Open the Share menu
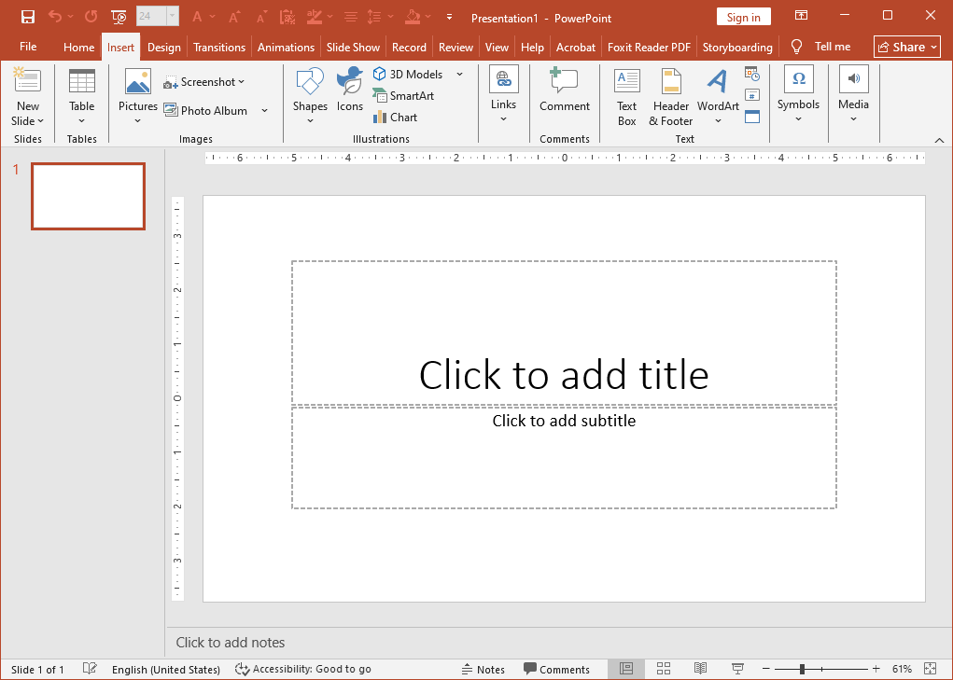The image size is (953, 680). coord(905,46)
